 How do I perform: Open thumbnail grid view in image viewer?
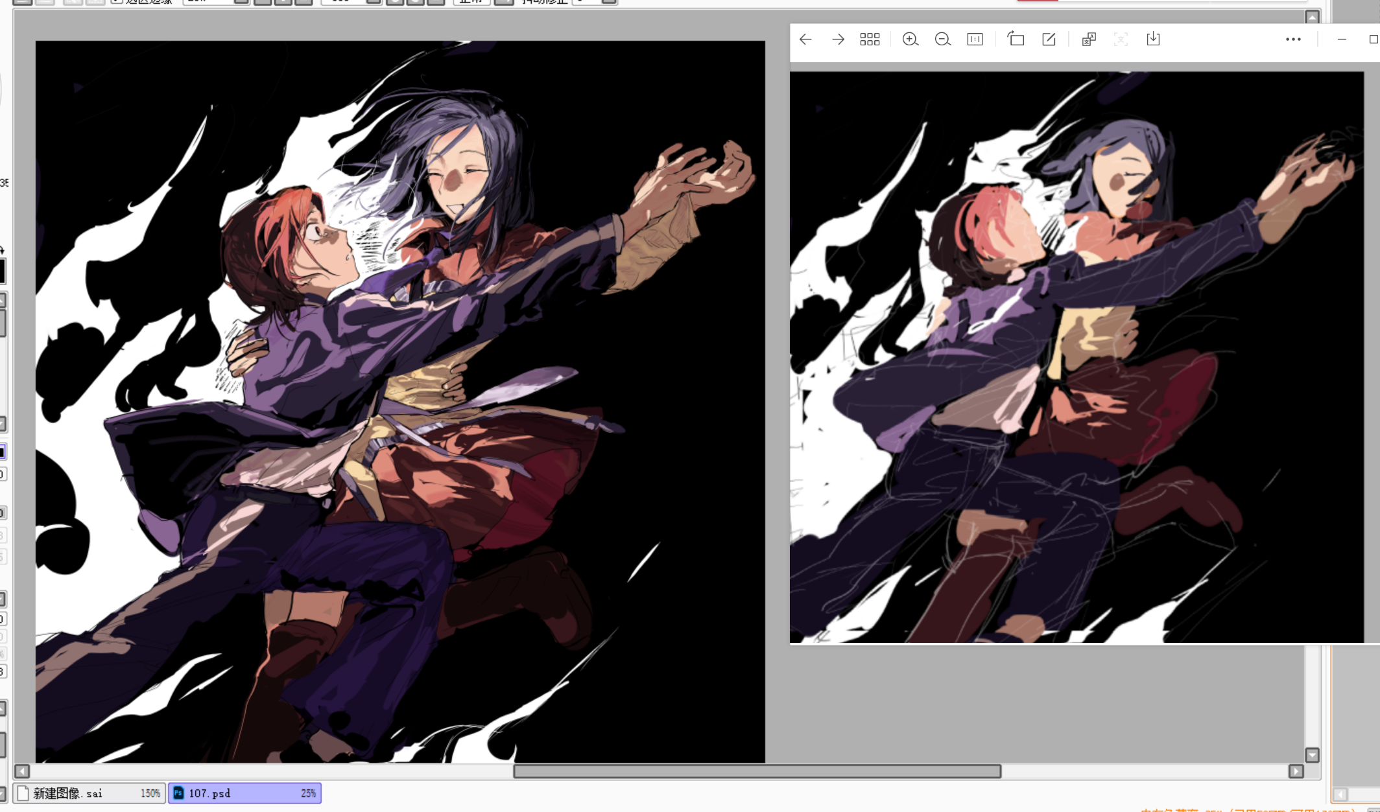[870, 40]
